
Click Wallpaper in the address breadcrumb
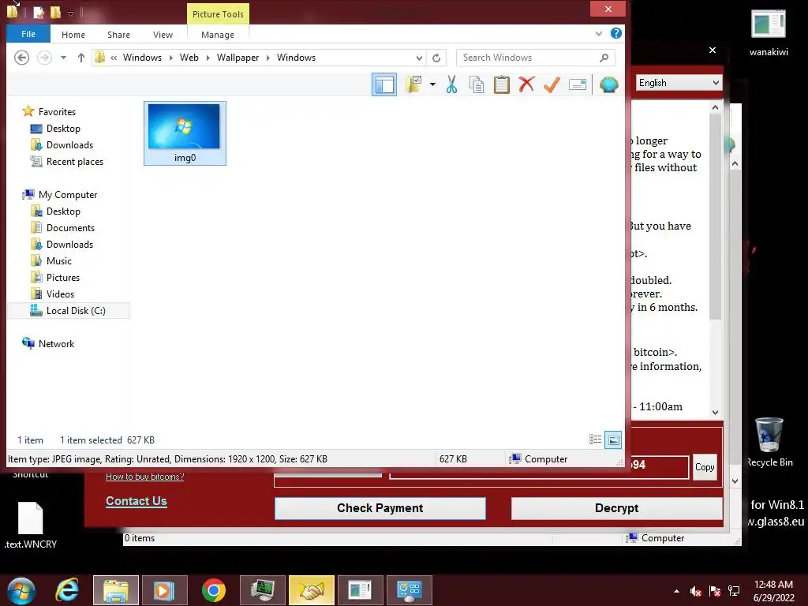pos(238,58)
